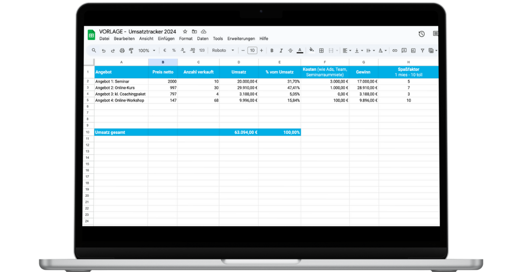Viewport: 519px width, 272px height.
Task: Open more number formats (123)
Action: (202, 51)
